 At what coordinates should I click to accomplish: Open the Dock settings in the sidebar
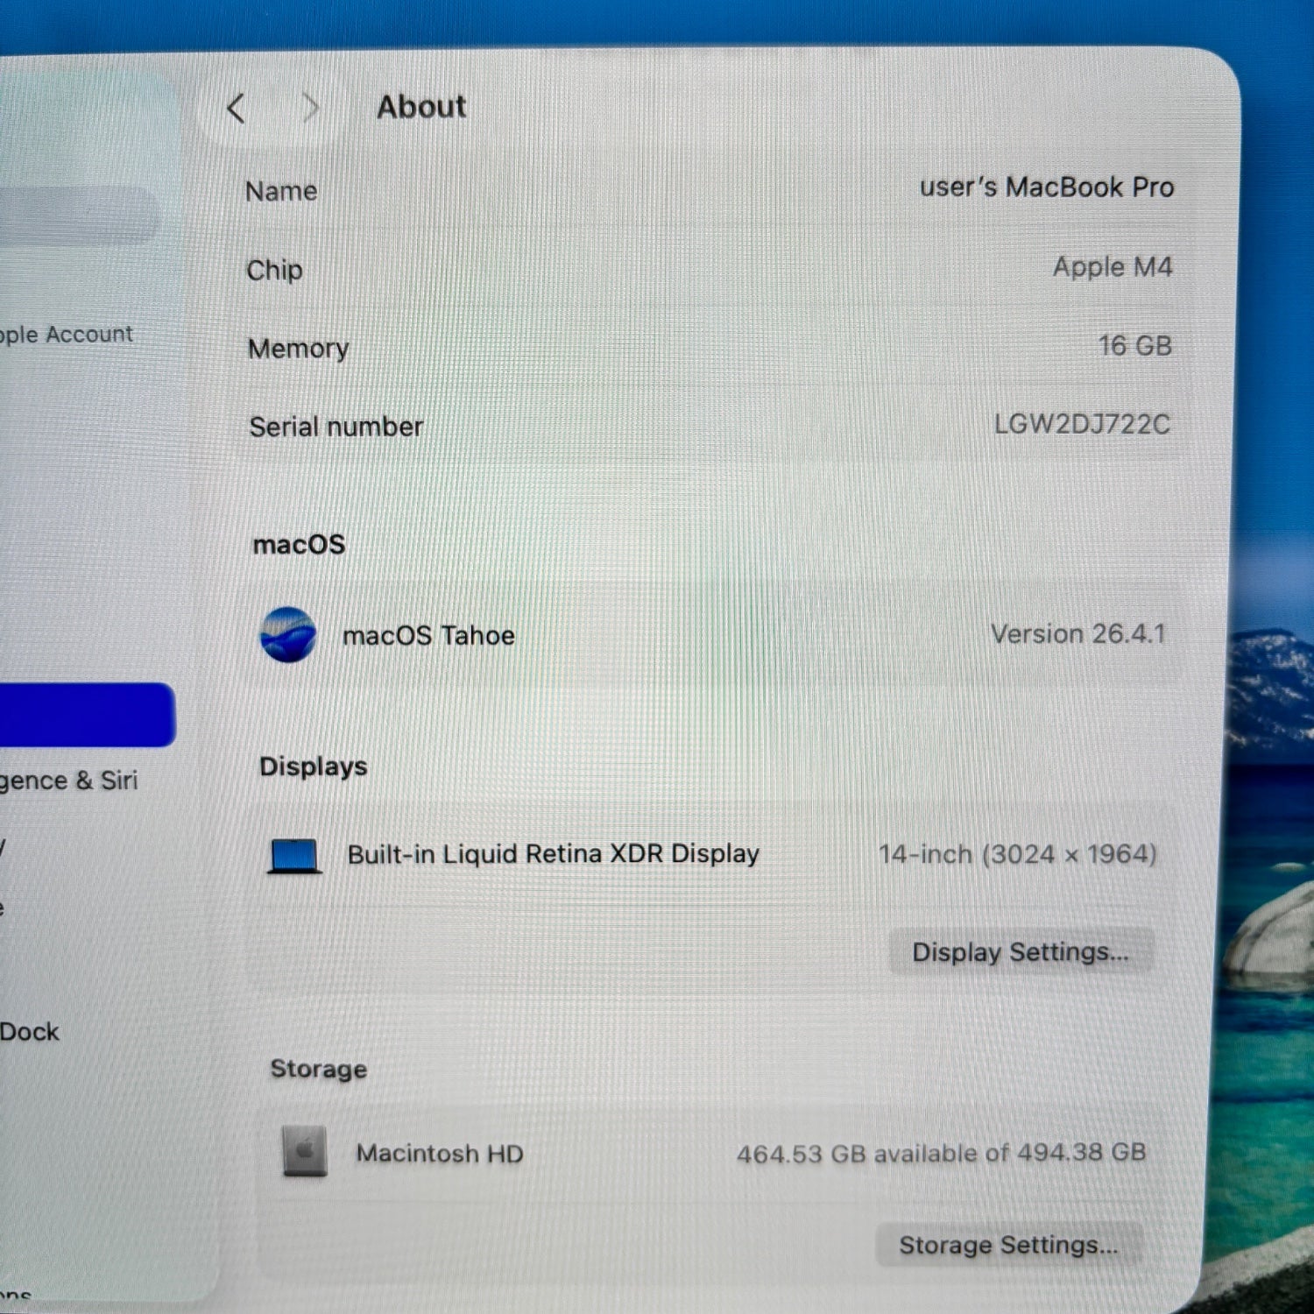click(x=30, y=1031)
